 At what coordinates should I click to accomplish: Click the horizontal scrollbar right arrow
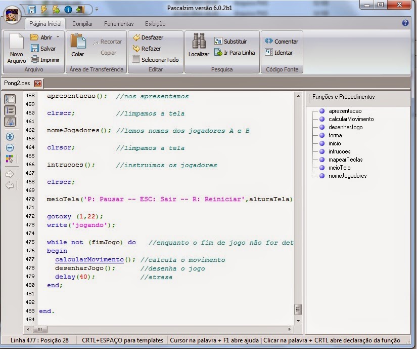tap(290, 329)
